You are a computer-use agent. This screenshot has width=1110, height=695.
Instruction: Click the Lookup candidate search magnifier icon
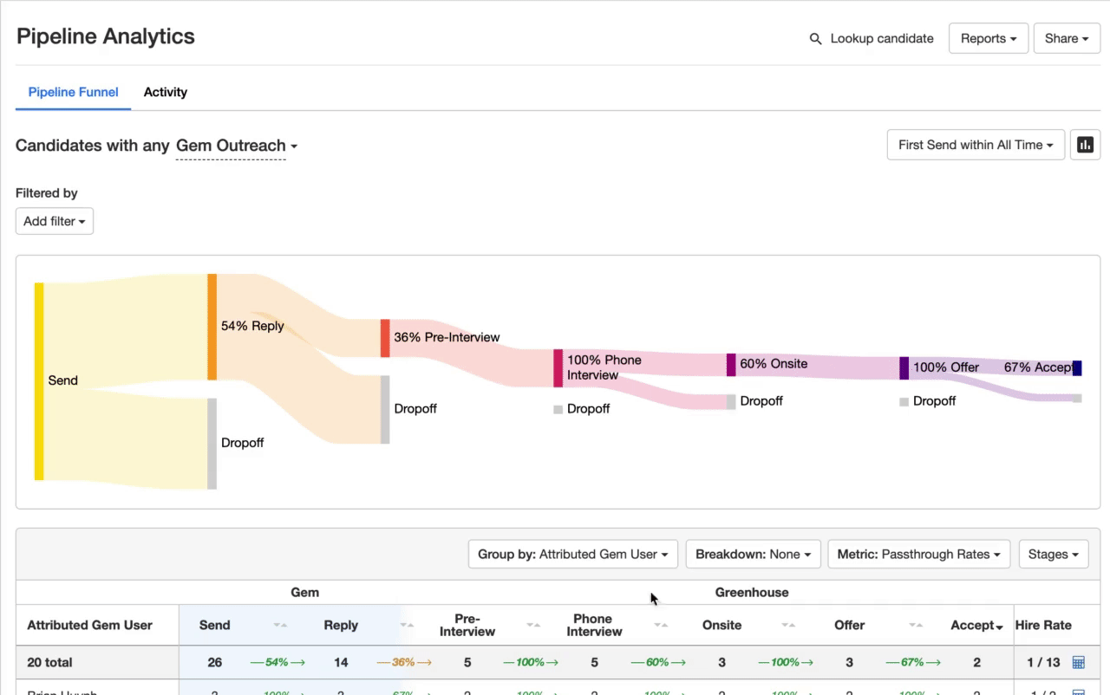(x=815, y=38)
